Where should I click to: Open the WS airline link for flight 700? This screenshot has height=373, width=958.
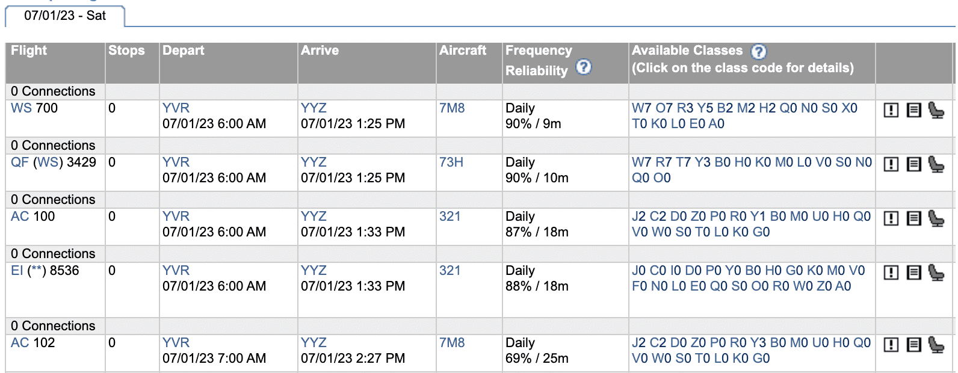click(21, 108)
